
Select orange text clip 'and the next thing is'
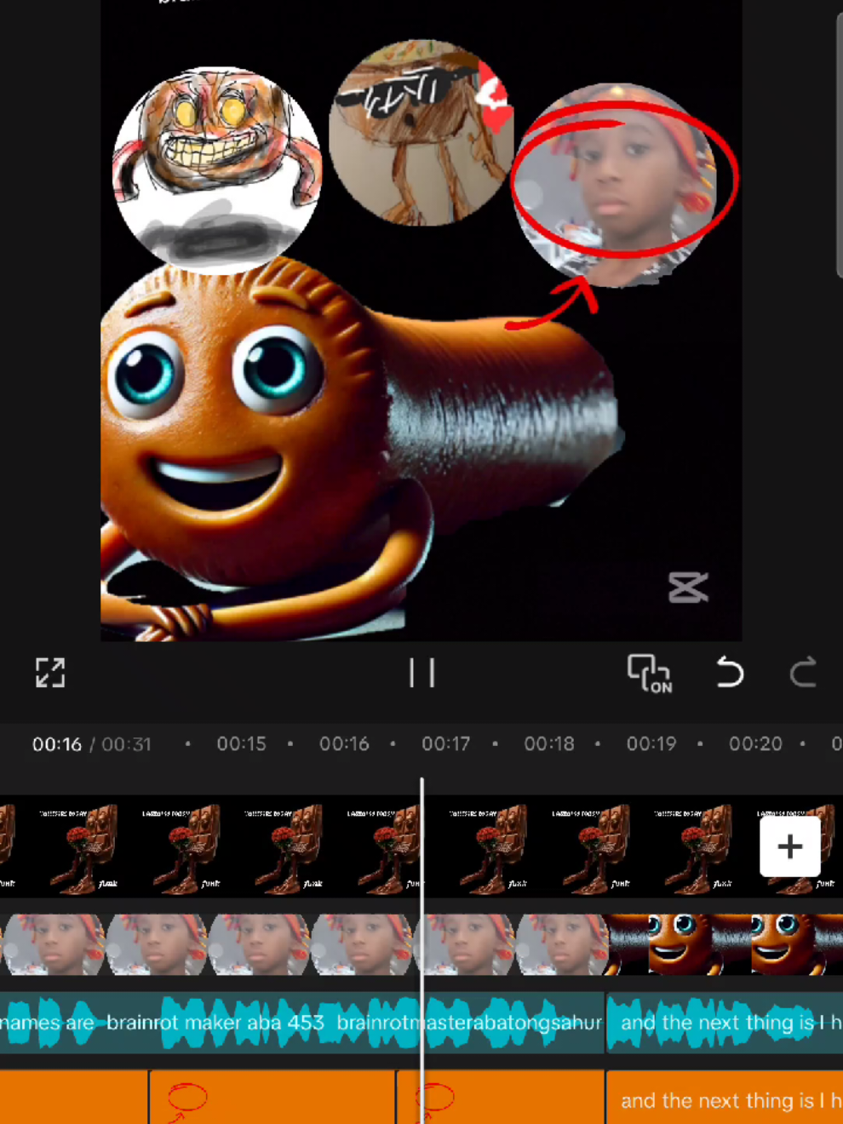point(725,1099)
